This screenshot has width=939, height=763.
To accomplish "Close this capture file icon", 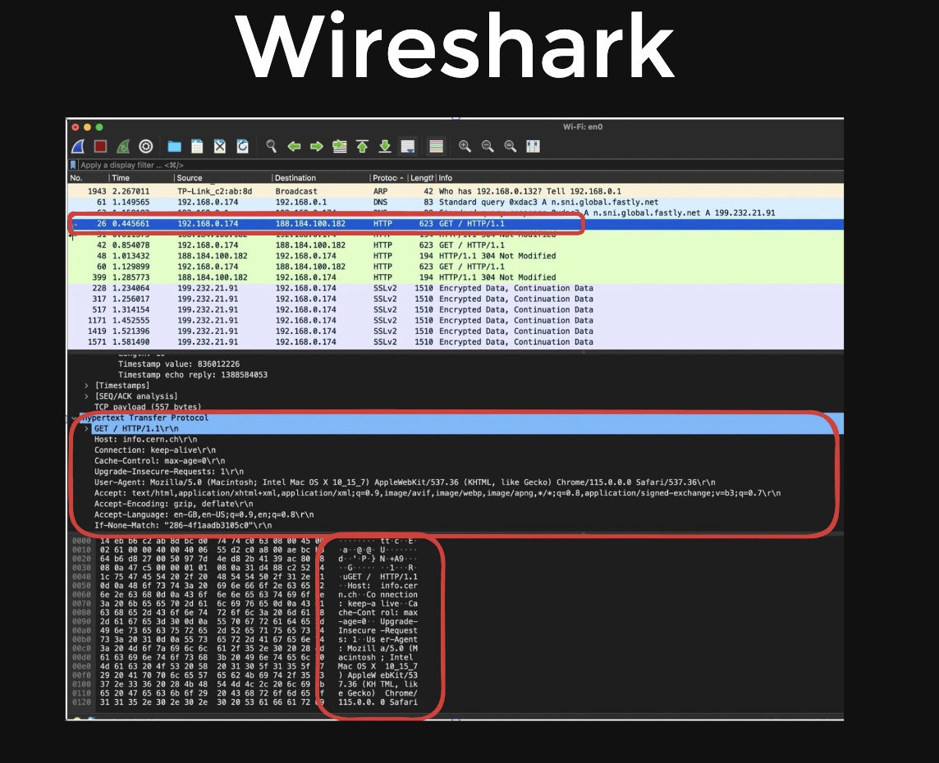I will coord(220,147).
